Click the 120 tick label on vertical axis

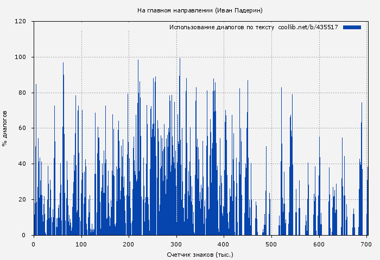[x=21, y=22]
